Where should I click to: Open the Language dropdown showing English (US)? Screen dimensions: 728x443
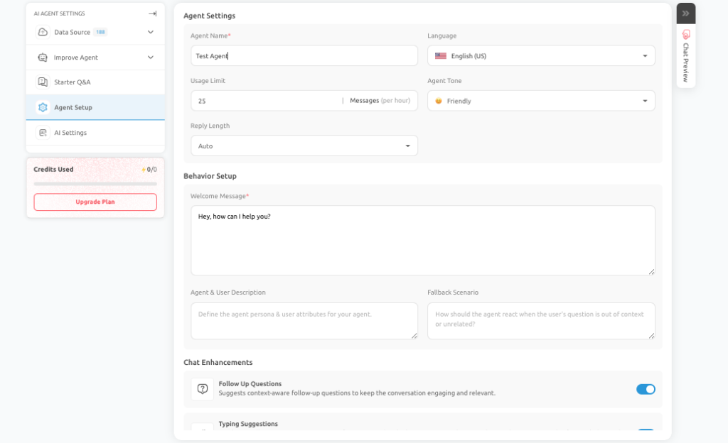pos(541,55)
